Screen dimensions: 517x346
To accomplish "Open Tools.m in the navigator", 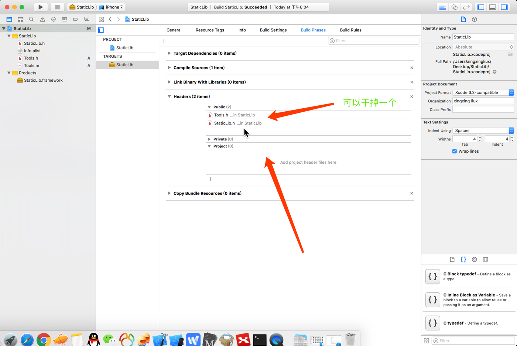I will [x=31, y=65].
